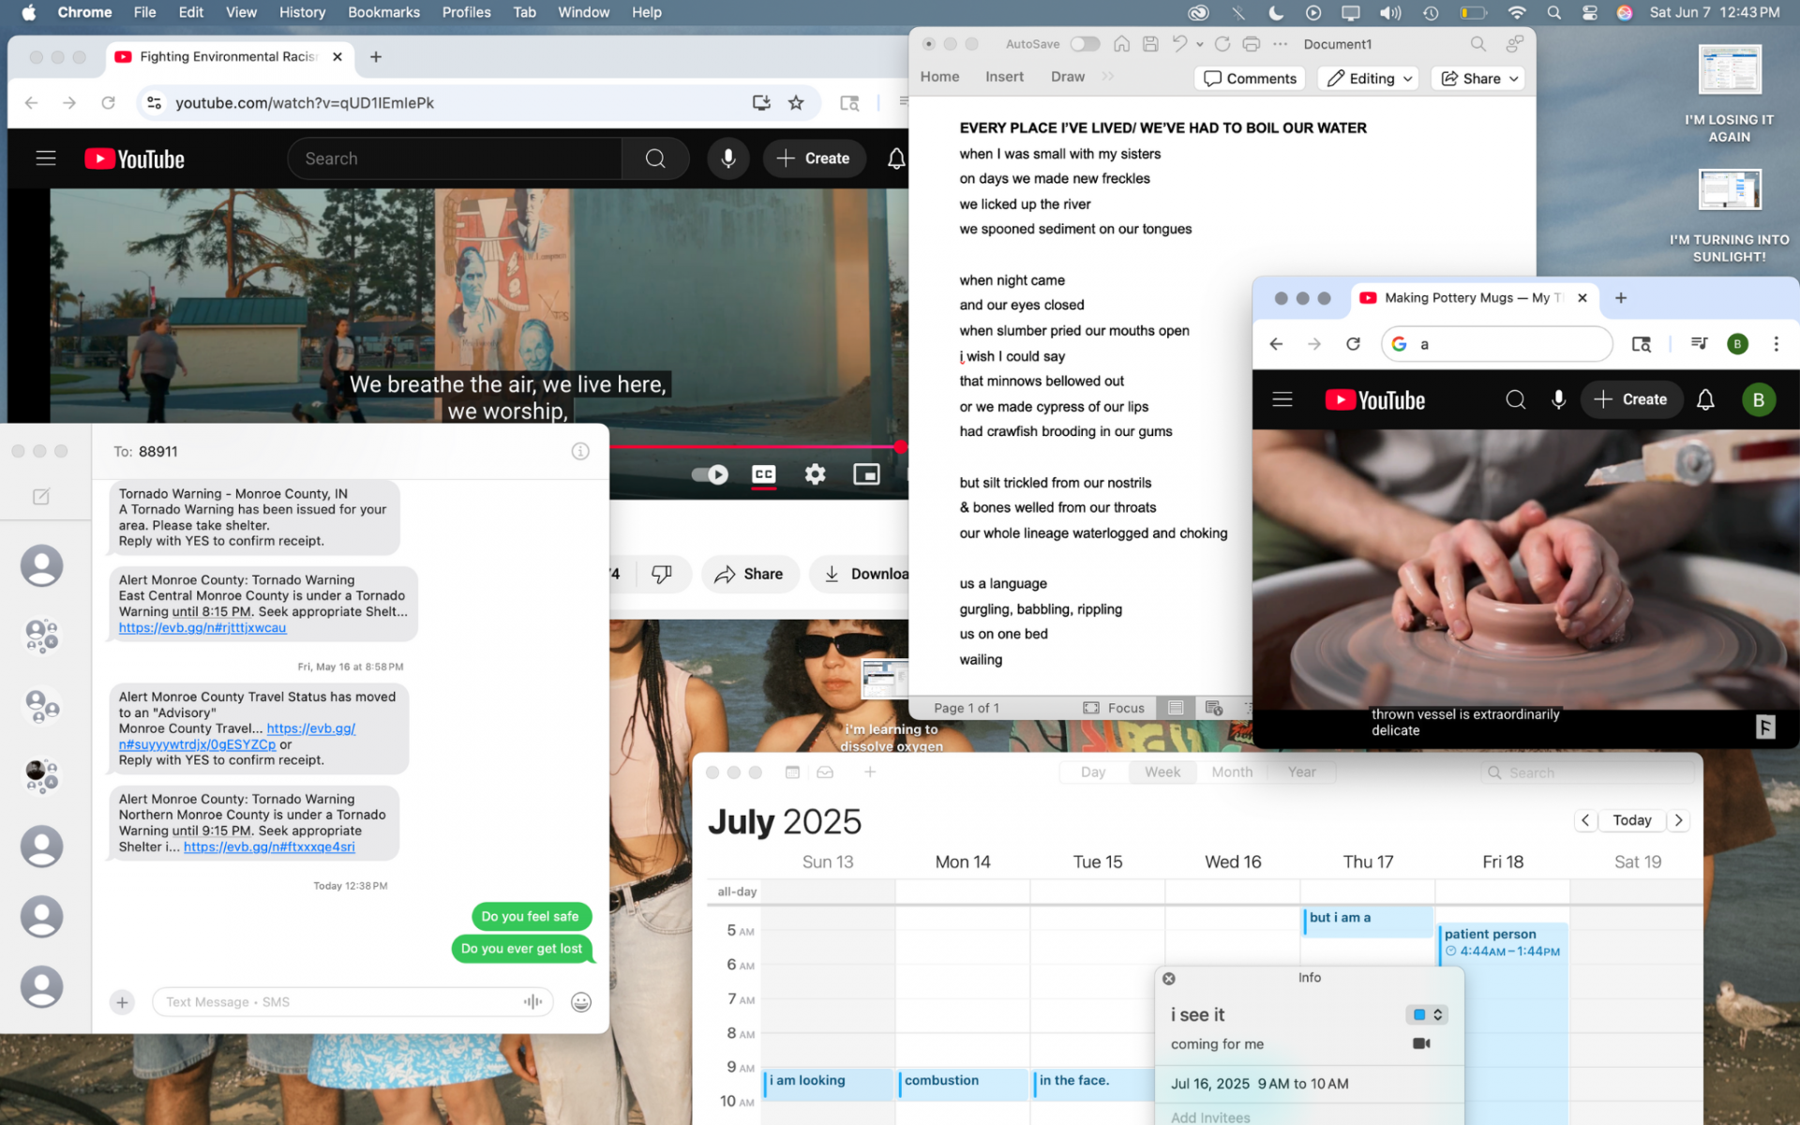Open the emoji picker in Messages
Image resolution: width=1800 pixels, height=1125 pixels.
click(x=581, y=1002)
